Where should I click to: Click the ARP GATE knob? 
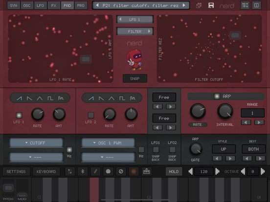pyautogui.click(x=196, y=149)
